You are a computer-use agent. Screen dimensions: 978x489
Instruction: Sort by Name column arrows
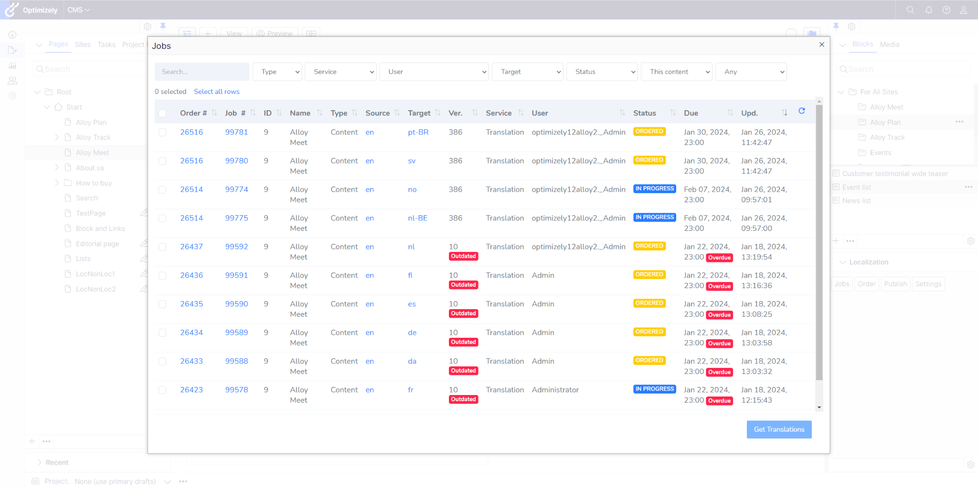click(320, 113)
